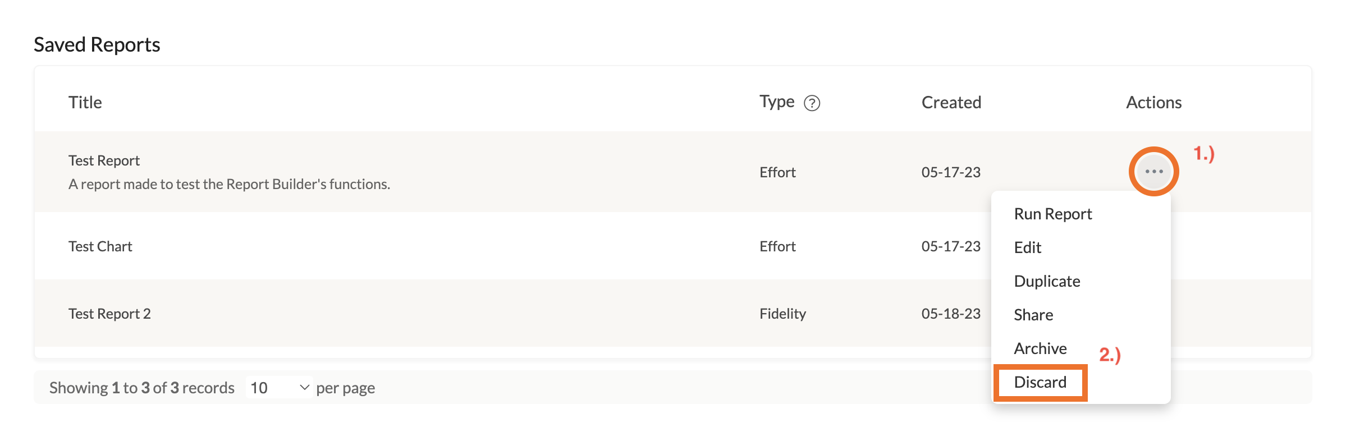Click the Type column help icon

[812, 103]
